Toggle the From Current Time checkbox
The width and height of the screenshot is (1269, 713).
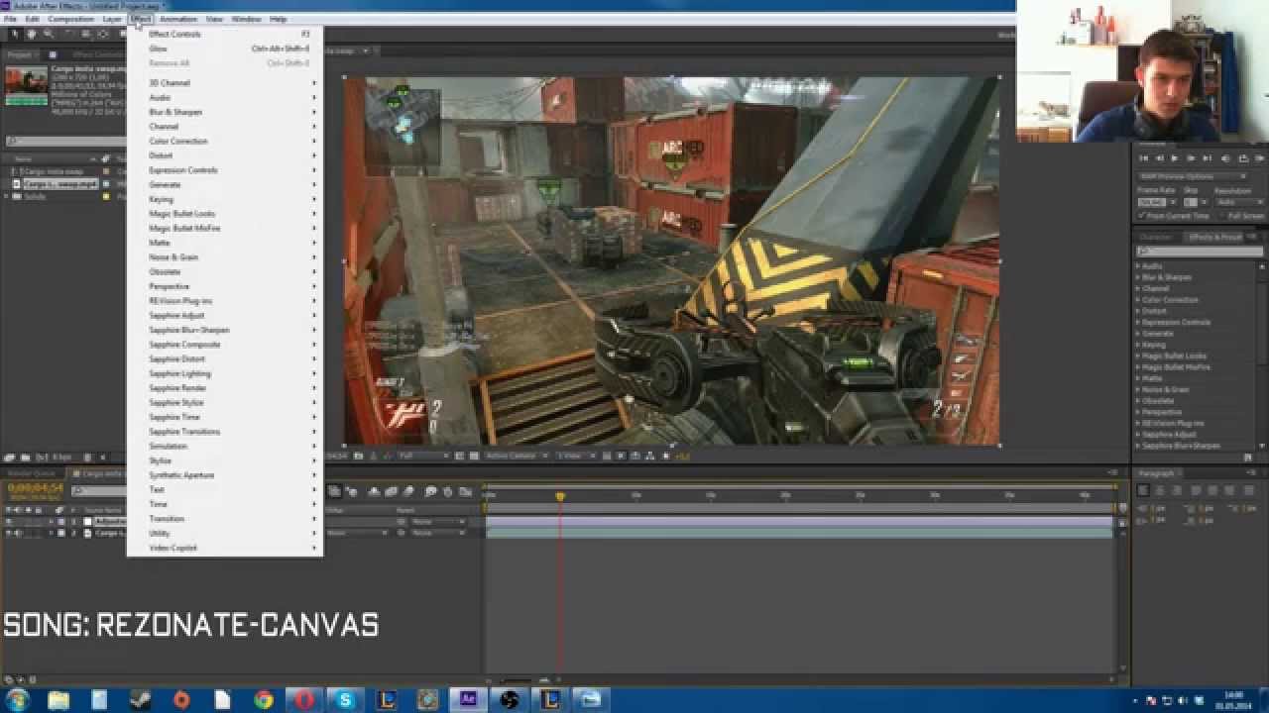pyautogui.click(x=1141, y=215)
